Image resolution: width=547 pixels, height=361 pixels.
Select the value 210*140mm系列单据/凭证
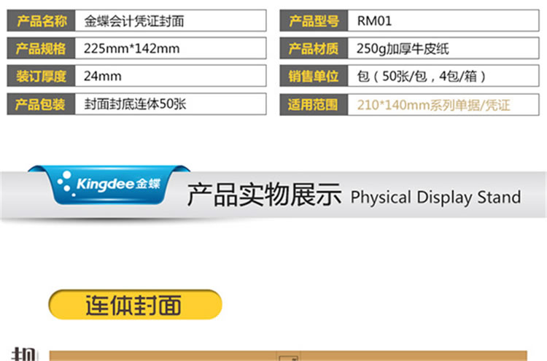pyautogui.click(x=433, y=105)
